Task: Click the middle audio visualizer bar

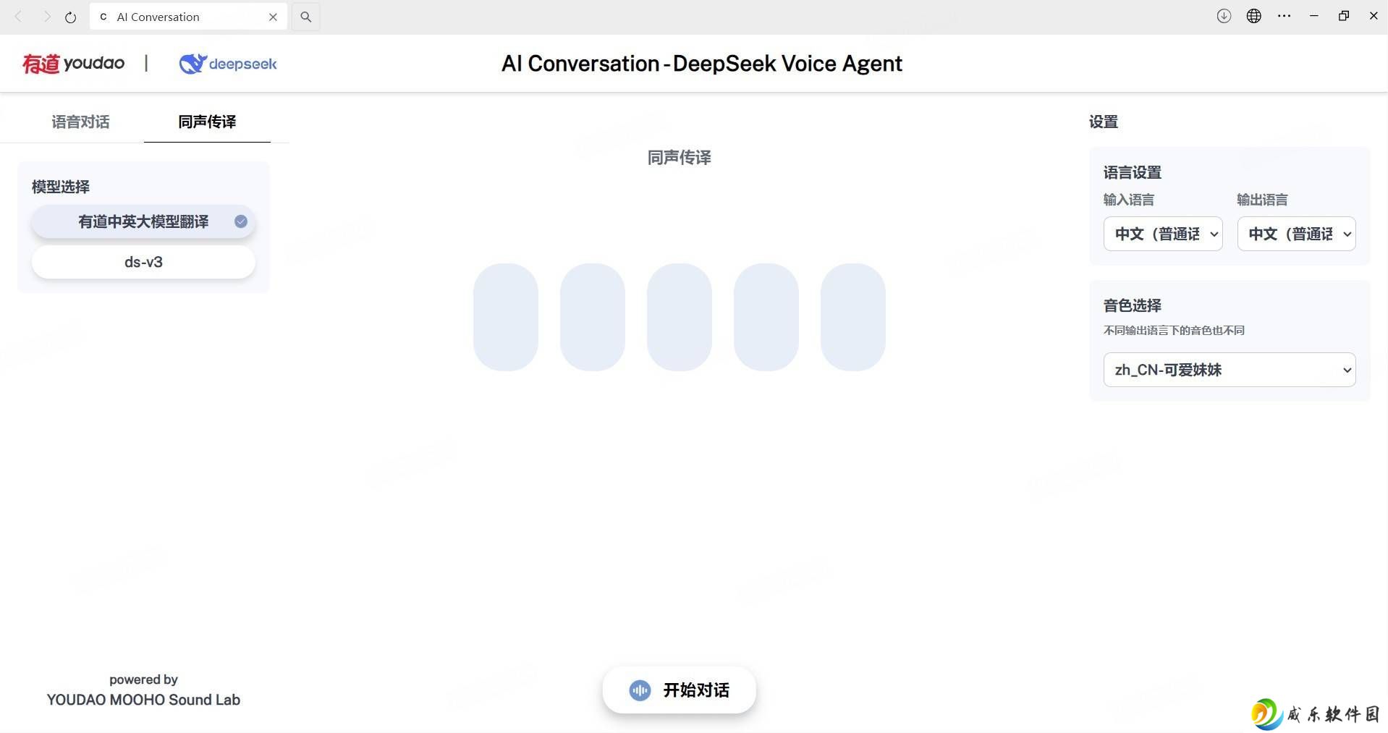Action: [680, 317]
